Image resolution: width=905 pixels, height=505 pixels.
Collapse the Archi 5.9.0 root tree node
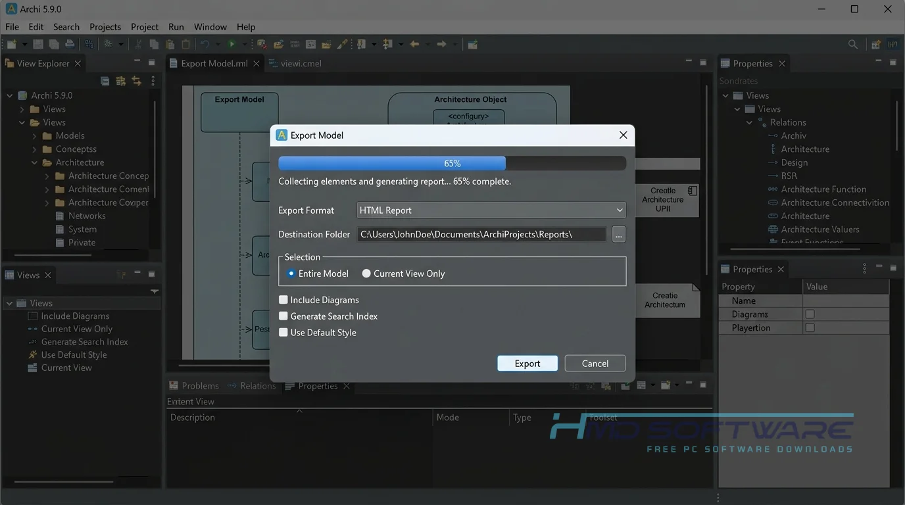point(10,95)
